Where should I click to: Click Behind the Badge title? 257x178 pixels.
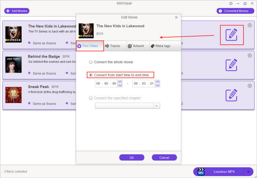(44, 56)
